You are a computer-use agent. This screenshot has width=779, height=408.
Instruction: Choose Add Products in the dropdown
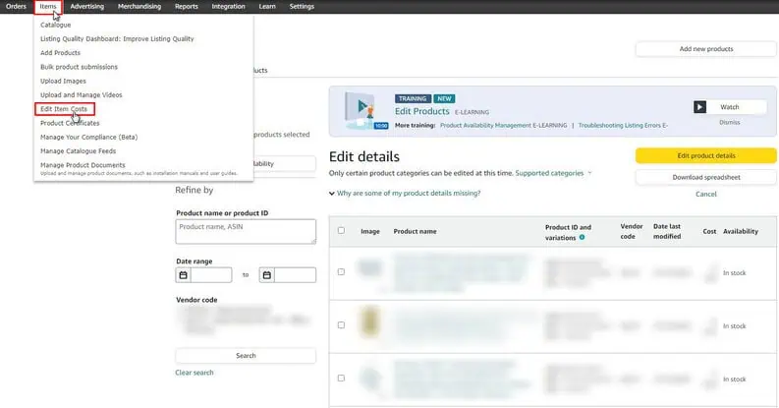pos(60,53)
